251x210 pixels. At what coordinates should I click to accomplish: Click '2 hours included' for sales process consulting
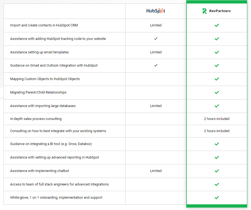pyautogui.click(x=216, y=119)
